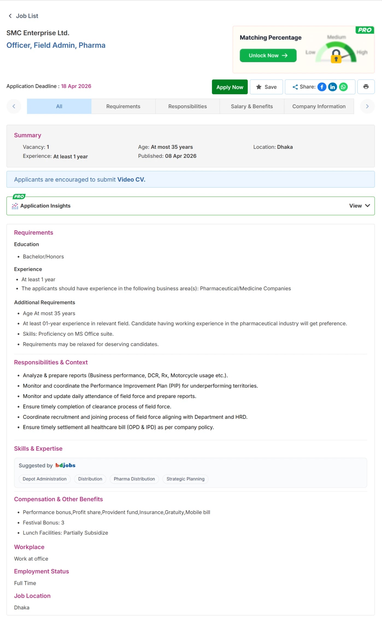382x619 pixels.
Task: Expand Application Insights View chevron
Action: (x=368, y=206)
